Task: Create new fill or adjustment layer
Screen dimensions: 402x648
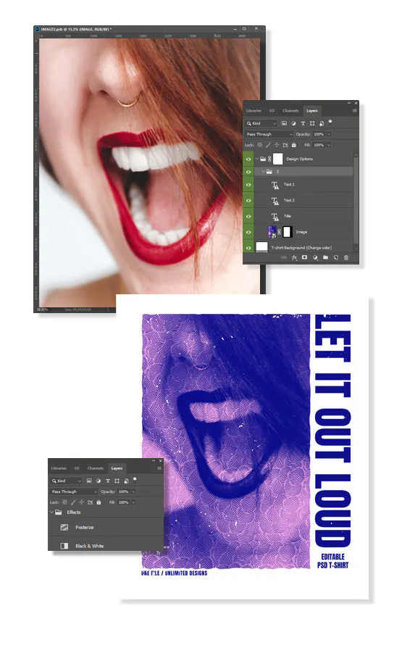Action: pyautogui.click(x=315, y=257)
